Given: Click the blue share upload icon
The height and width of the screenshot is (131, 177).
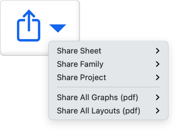Looking at the screenshot, I should tap(29, 25).
